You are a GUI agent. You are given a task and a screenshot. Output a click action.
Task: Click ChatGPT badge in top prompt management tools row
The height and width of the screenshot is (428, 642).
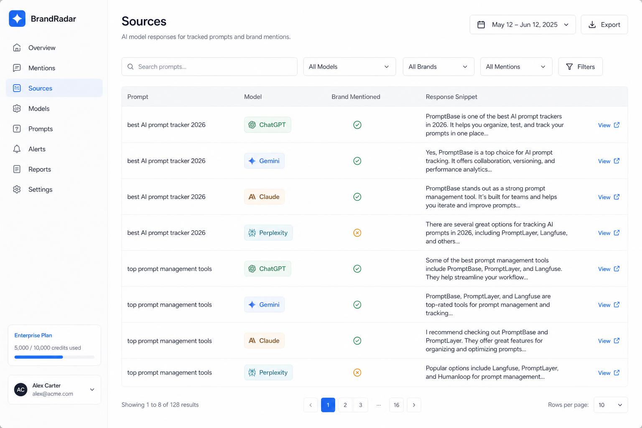(x=267, y=269)
